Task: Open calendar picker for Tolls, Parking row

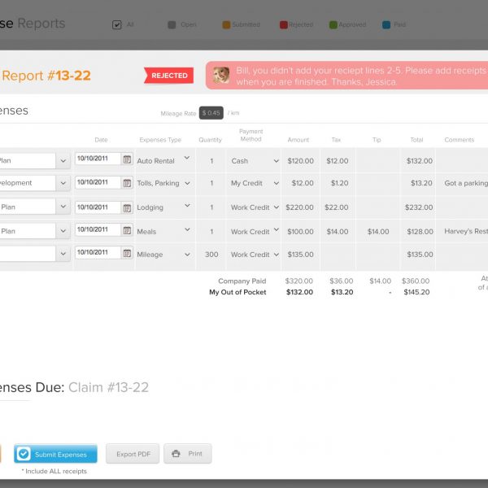Action: (x=127, y=183)
